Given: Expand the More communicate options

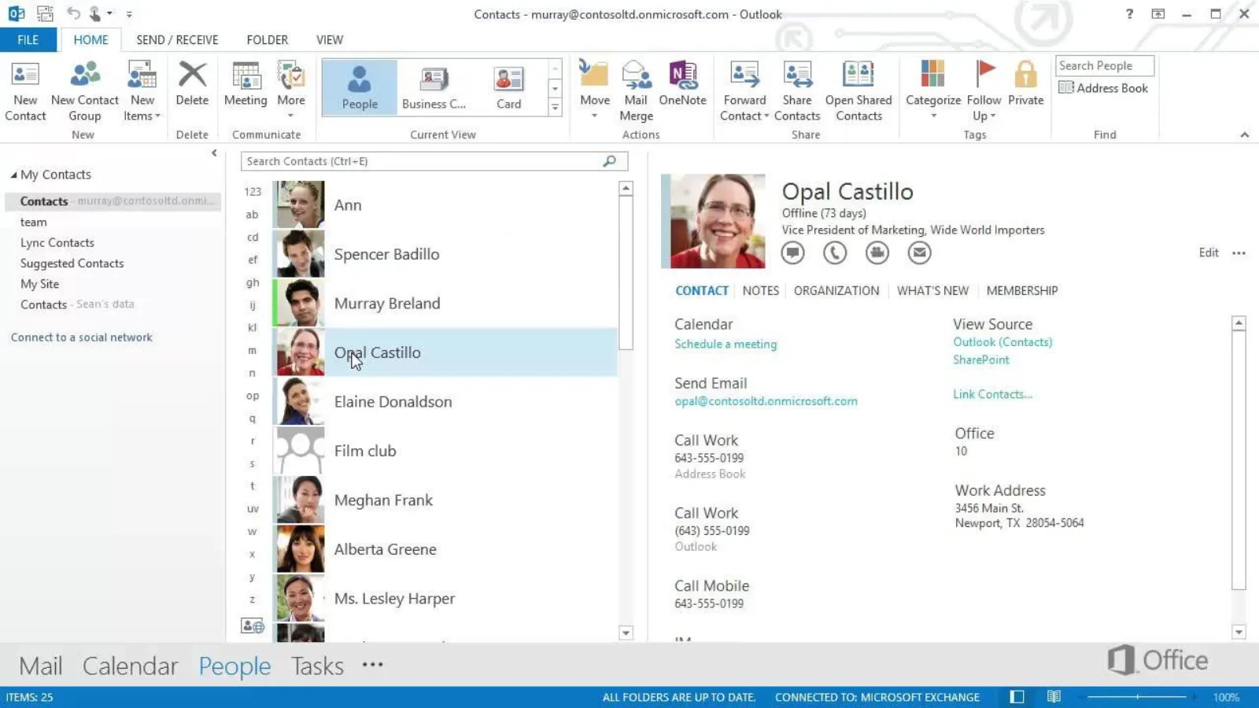Looking at the screenshot, I should click(x=290, y=89).
